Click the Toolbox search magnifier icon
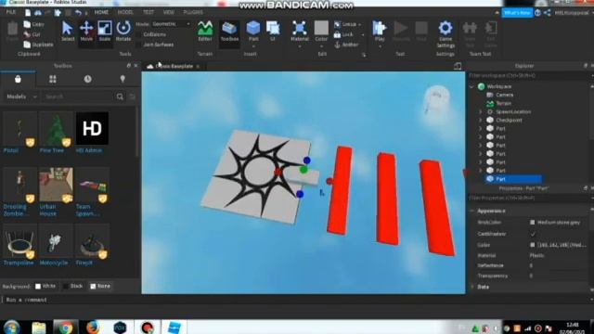594x334 pixels. coord(120,96)
